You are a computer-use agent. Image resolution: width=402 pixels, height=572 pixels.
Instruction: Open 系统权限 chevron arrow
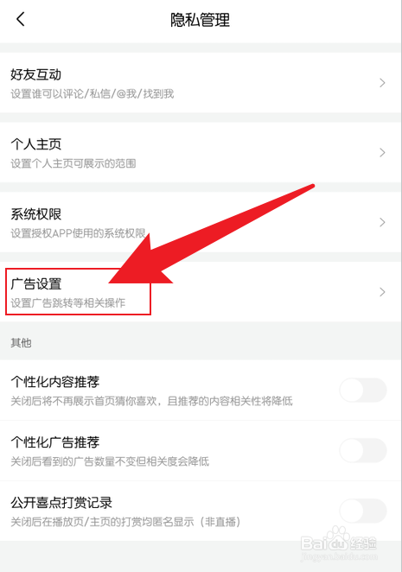point(382,222)
